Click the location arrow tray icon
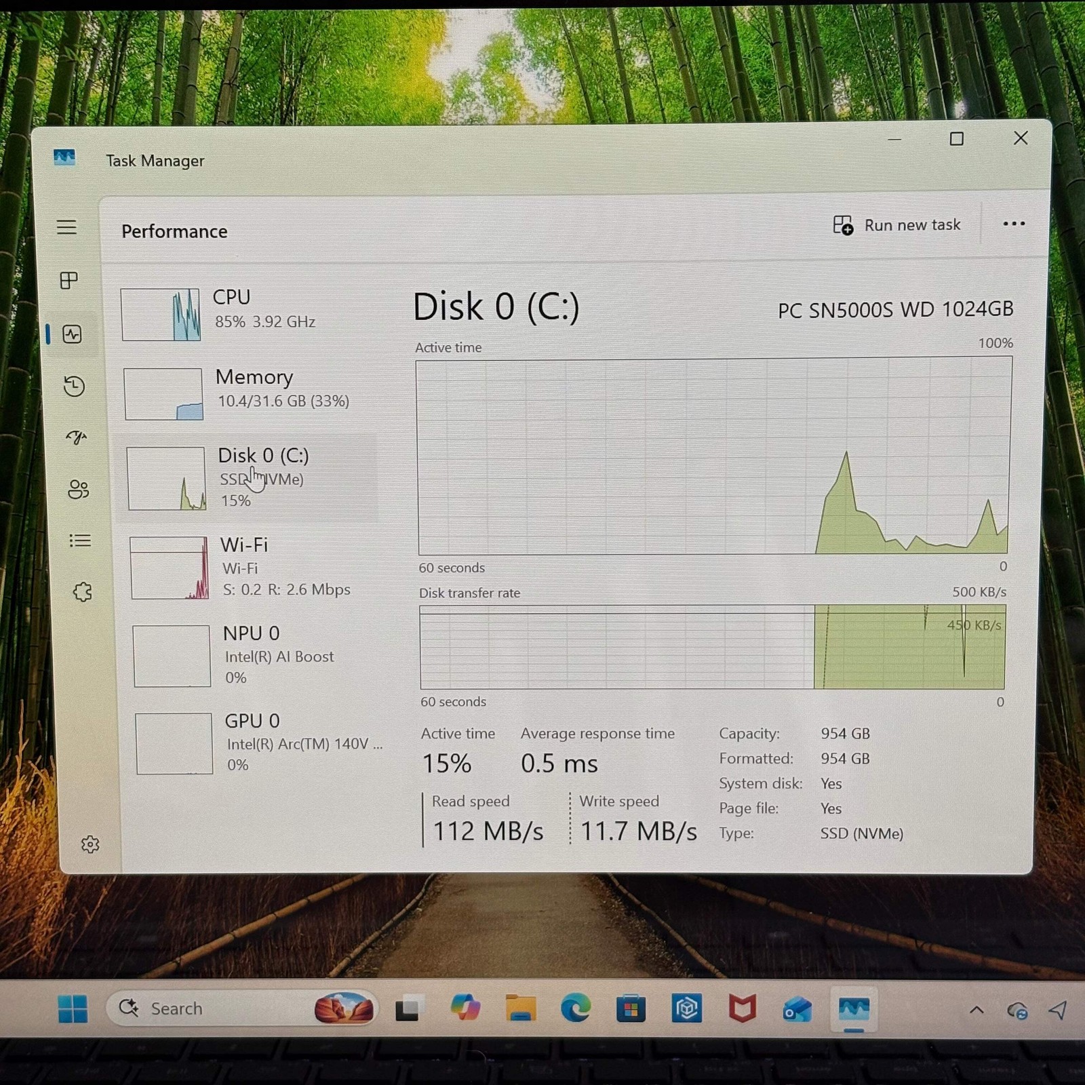Image resolution: width=1085 pixels, height=1085 pixels. tap(1058, 1010)
